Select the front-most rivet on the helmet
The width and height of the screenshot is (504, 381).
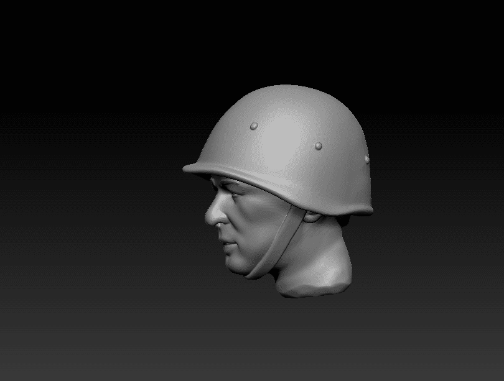pos(253,126)
